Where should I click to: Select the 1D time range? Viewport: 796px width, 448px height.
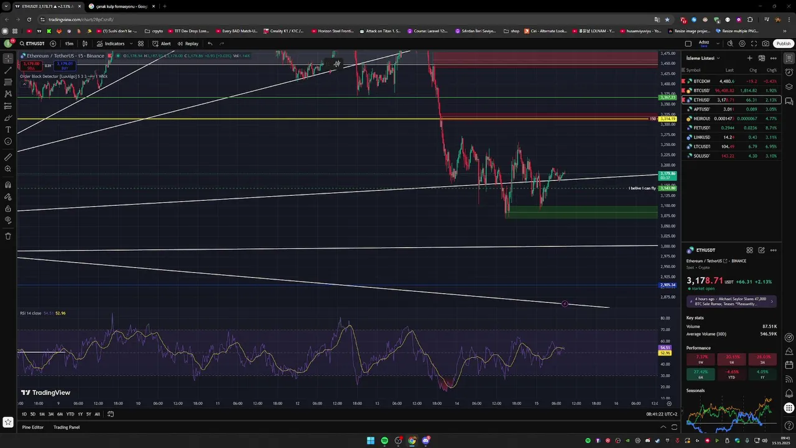[x=24, y=414]
